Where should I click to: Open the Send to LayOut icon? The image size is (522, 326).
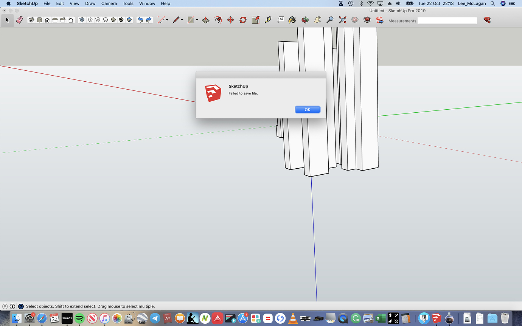pos(379,20)
